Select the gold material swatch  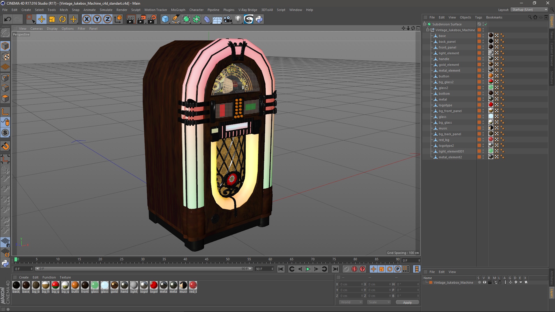pos(114,285)
